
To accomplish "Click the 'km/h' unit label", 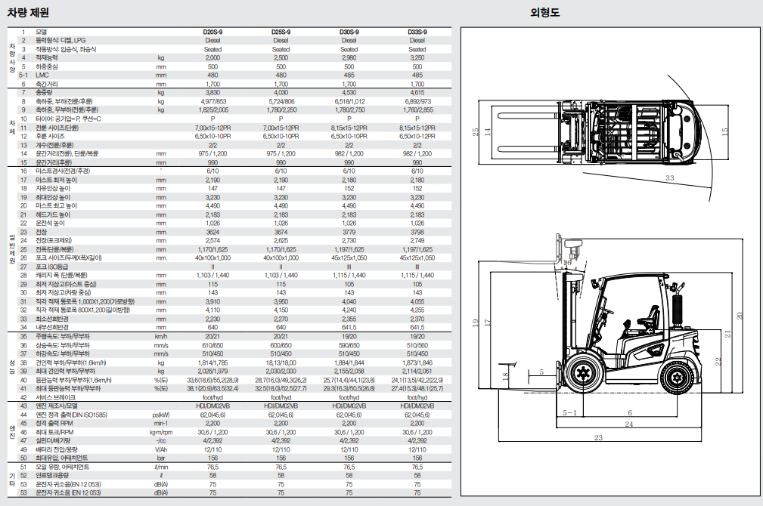I will tap(161, 336).
